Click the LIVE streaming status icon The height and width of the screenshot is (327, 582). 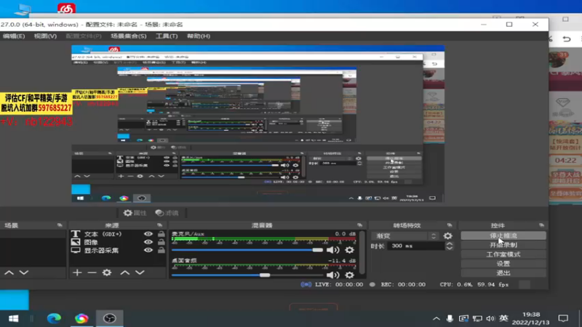(306, 285)
